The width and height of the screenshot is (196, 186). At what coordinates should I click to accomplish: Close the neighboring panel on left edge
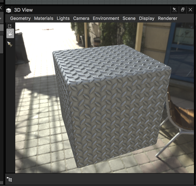[x=1, y=8]
